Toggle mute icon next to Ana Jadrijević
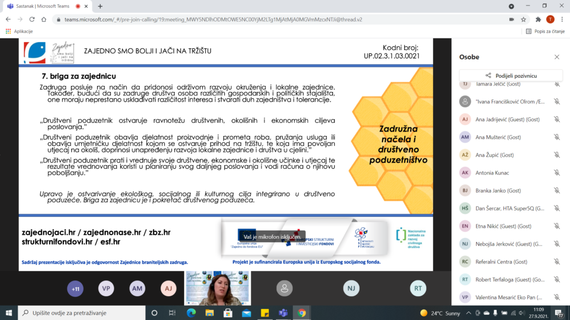This screenshot has height=320, width=570. (x=556, y=119)
